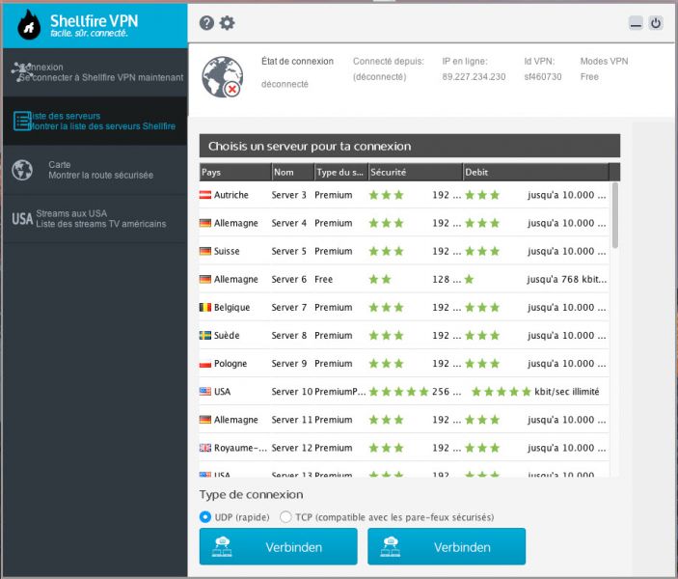Click the Belgian flag icon
The image size is (678, 579).
[205, 308]
